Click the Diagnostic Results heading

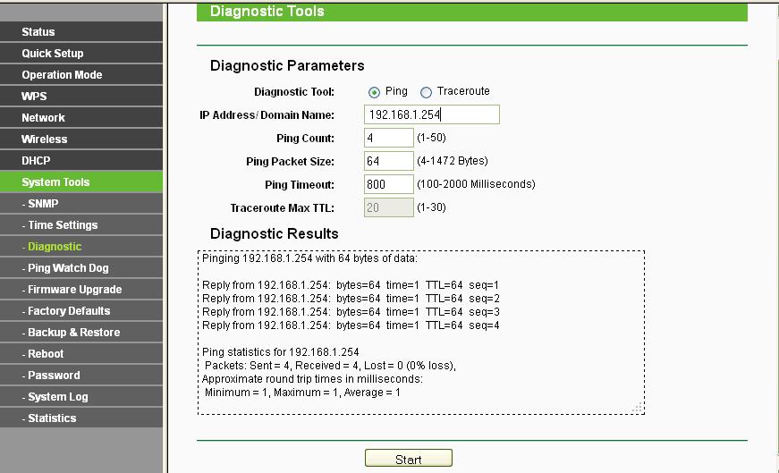(275, 233)
